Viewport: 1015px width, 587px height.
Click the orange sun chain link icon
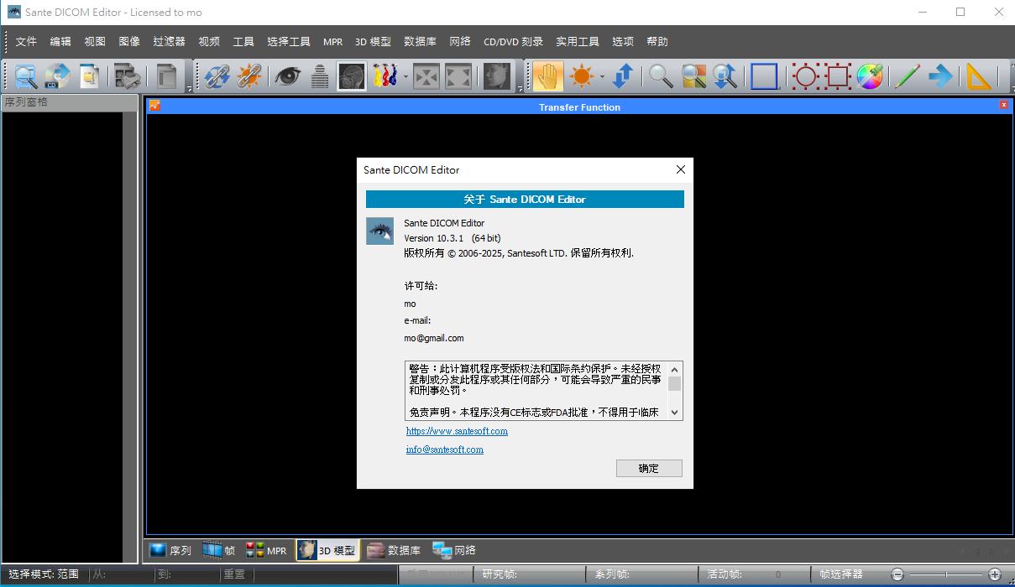pos(249,76)
